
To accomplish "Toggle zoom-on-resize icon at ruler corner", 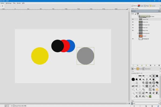I will (x=129, y=9).
